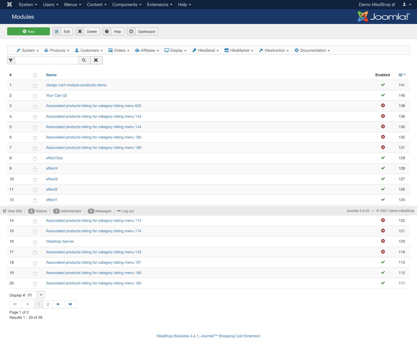The height and width of the screenshot is (360, 417).
Task: Expand the Products dropdown menu
Action: tap(57, 51)
